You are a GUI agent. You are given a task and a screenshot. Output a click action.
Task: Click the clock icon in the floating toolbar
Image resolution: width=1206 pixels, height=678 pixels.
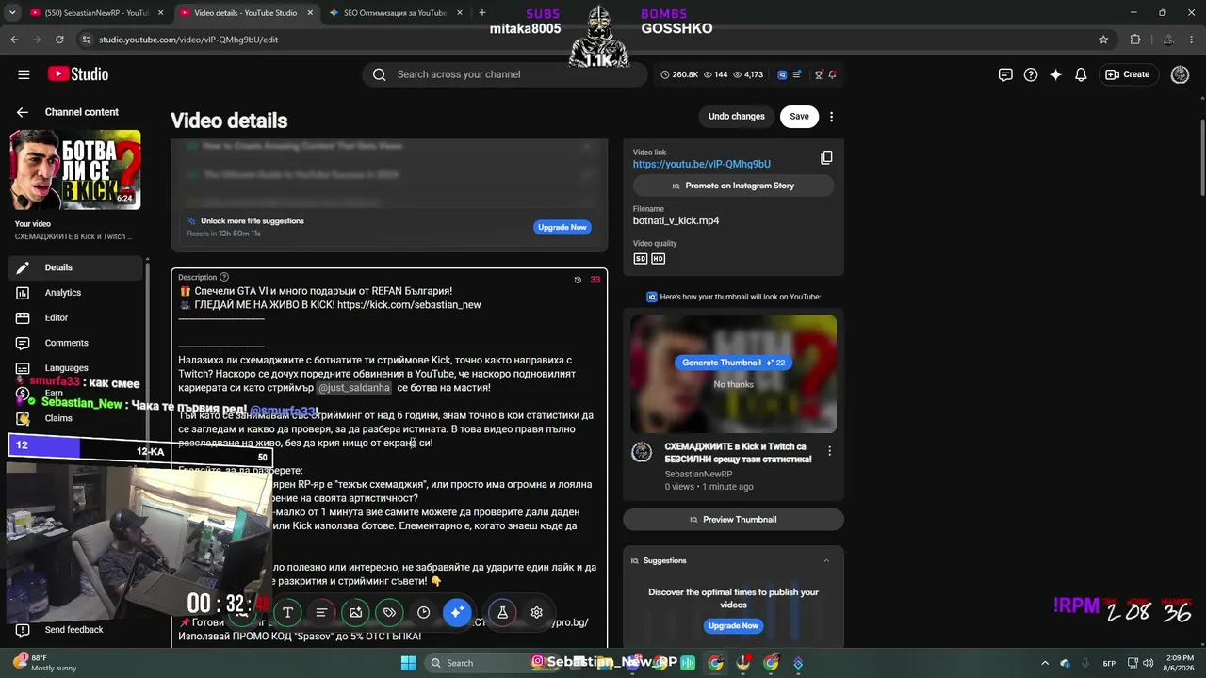point(423,612)
